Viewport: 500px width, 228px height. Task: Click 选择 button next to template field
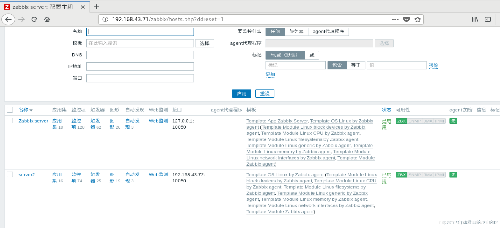[205, 44]
